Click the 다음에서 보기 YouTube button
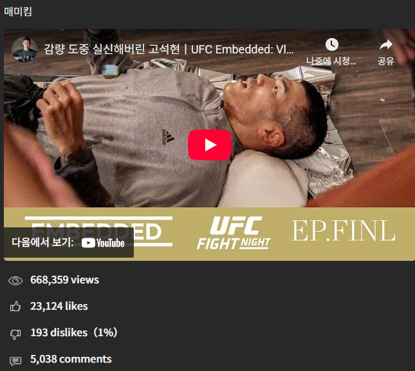This screenshot has width=415, height=371. (x=69, y=242)
